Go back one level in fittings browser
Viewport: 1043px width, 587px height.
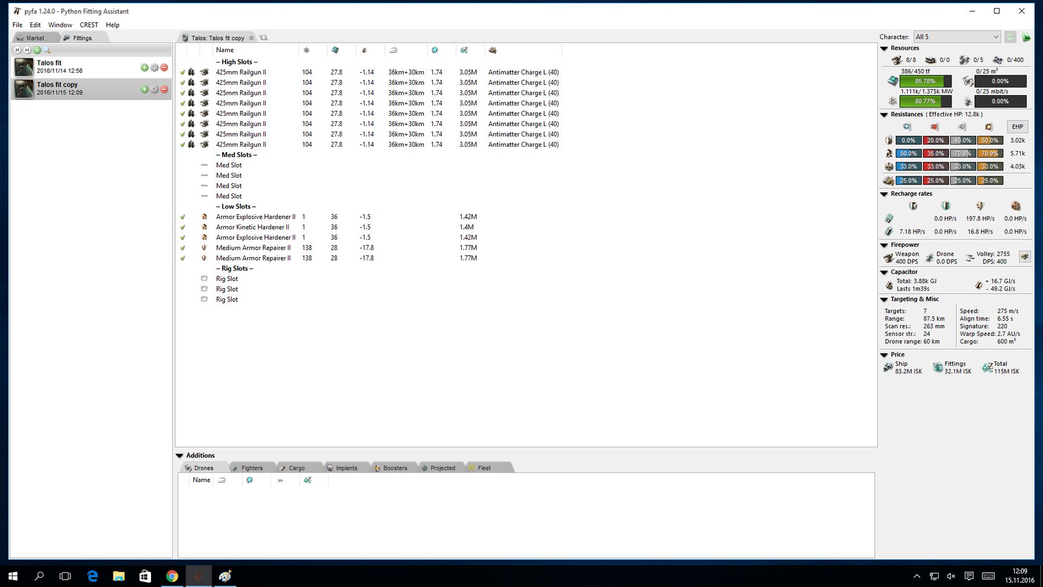(27, 50)
